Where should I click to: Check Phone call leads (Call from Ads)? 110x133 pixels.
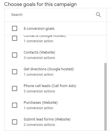coord(14,88)
